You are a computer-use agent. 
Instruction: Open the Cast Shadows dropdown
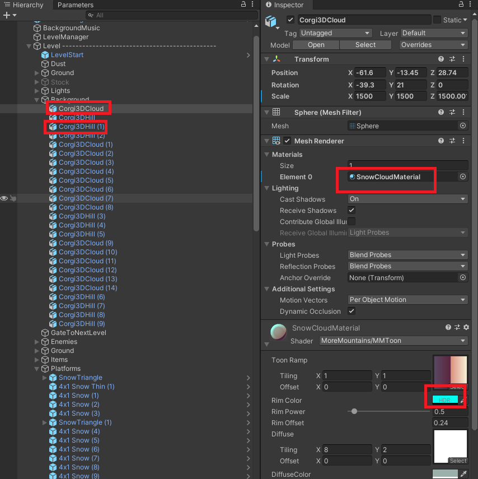coord(407,199)
